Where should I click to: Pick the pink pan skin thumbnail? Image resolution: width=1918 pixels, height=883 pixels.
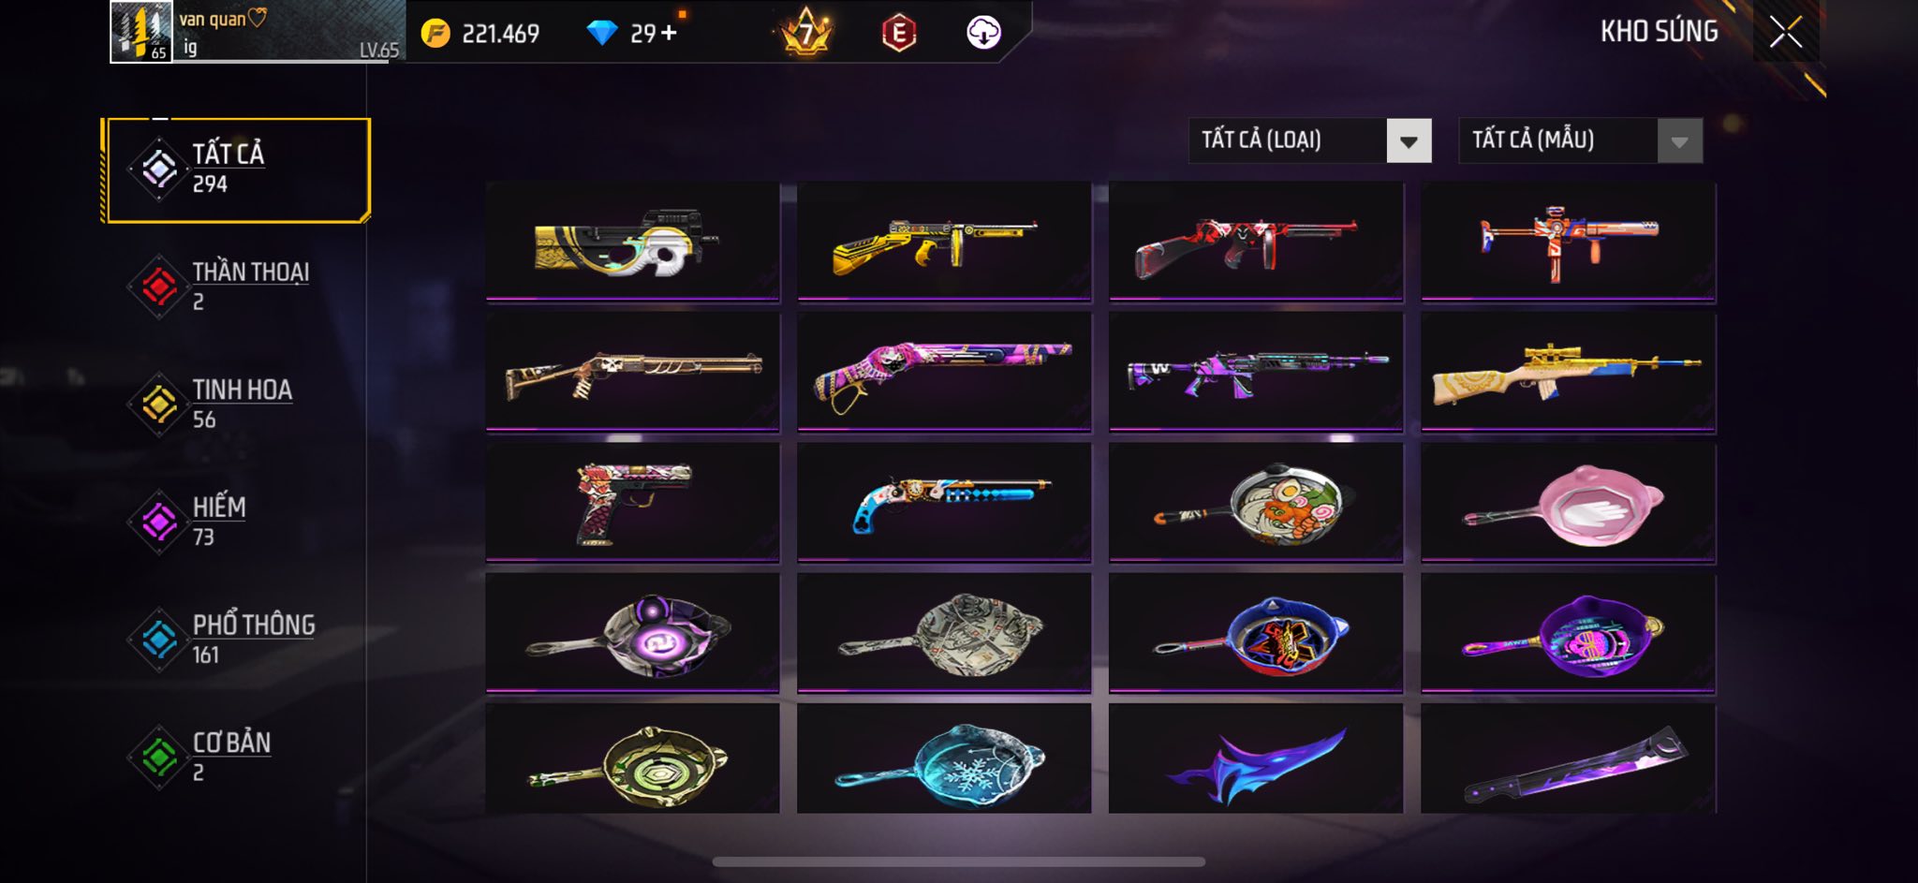tap(1568, 503)
